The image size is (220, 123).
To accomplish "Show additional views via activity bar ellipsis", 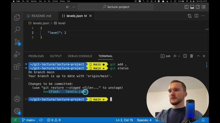I will pos(17,79).
